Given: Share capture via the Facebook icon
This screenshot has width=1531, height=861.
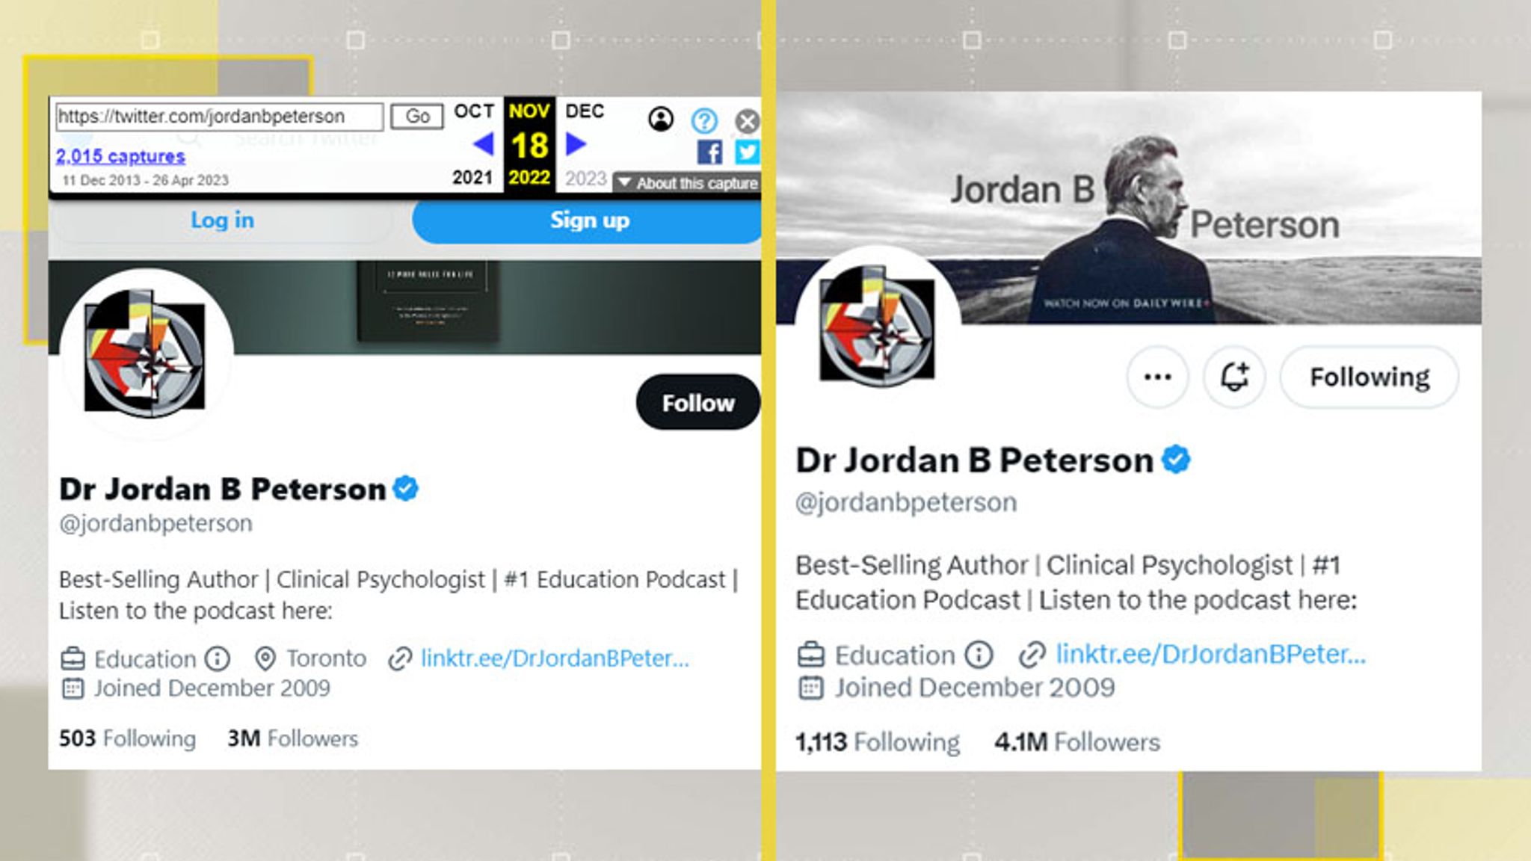Looking at the screenshot, I should [x=709, y=152].
